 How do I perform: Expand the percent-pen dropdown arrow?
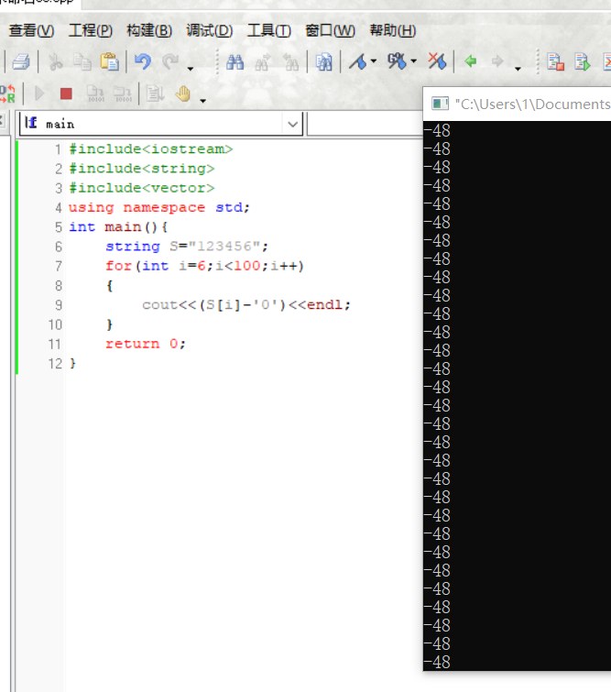[413, 60]
